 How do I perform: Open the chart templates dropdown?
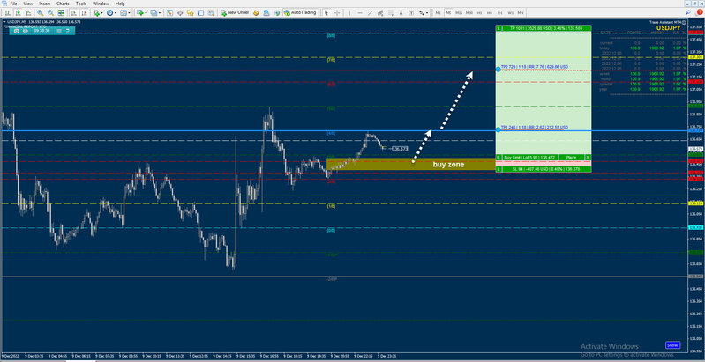pos(125,13)
